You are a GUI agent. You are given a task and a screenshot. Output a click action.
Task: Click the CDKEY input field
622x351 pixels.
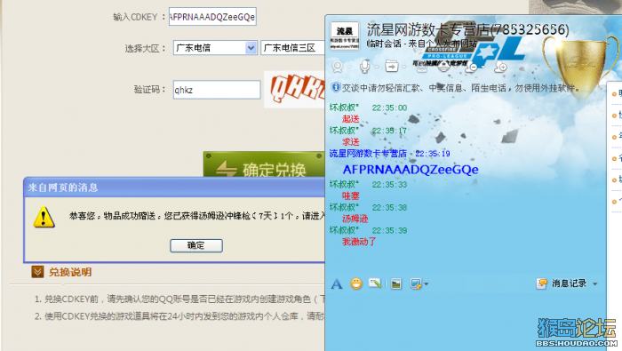pos(212,17)
